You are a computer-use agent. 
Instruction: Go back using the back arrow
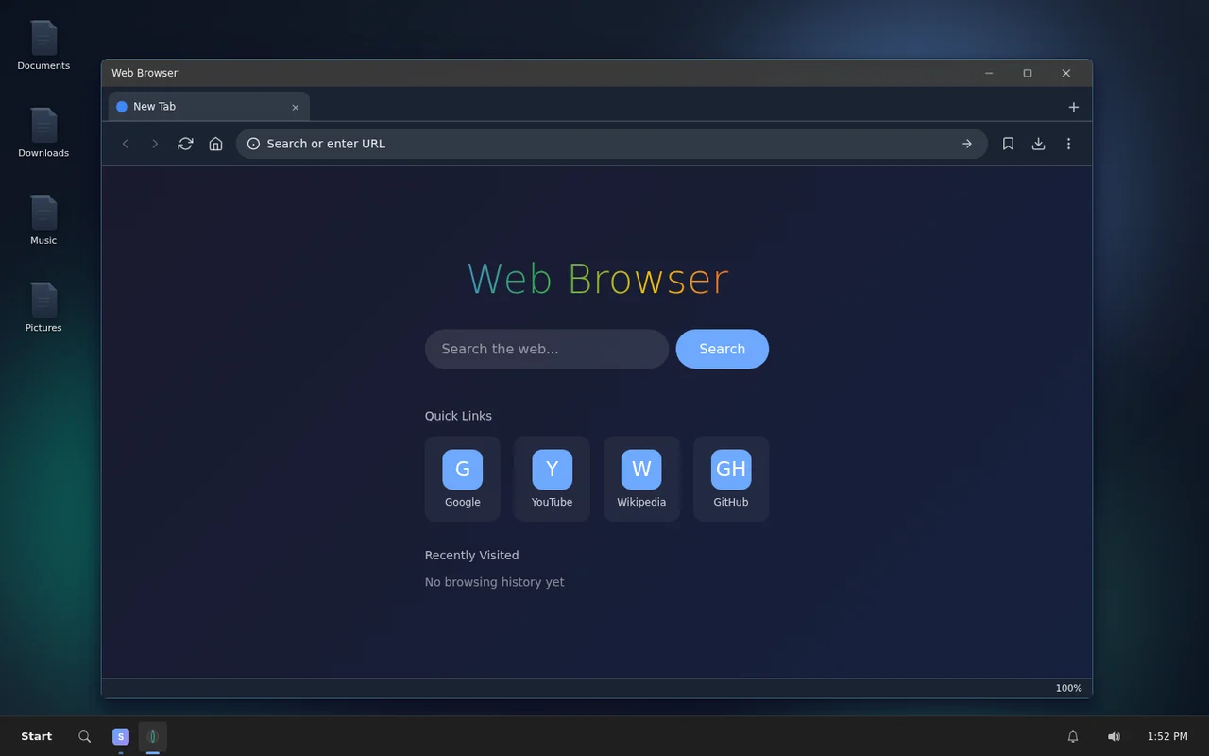[125, 144]
